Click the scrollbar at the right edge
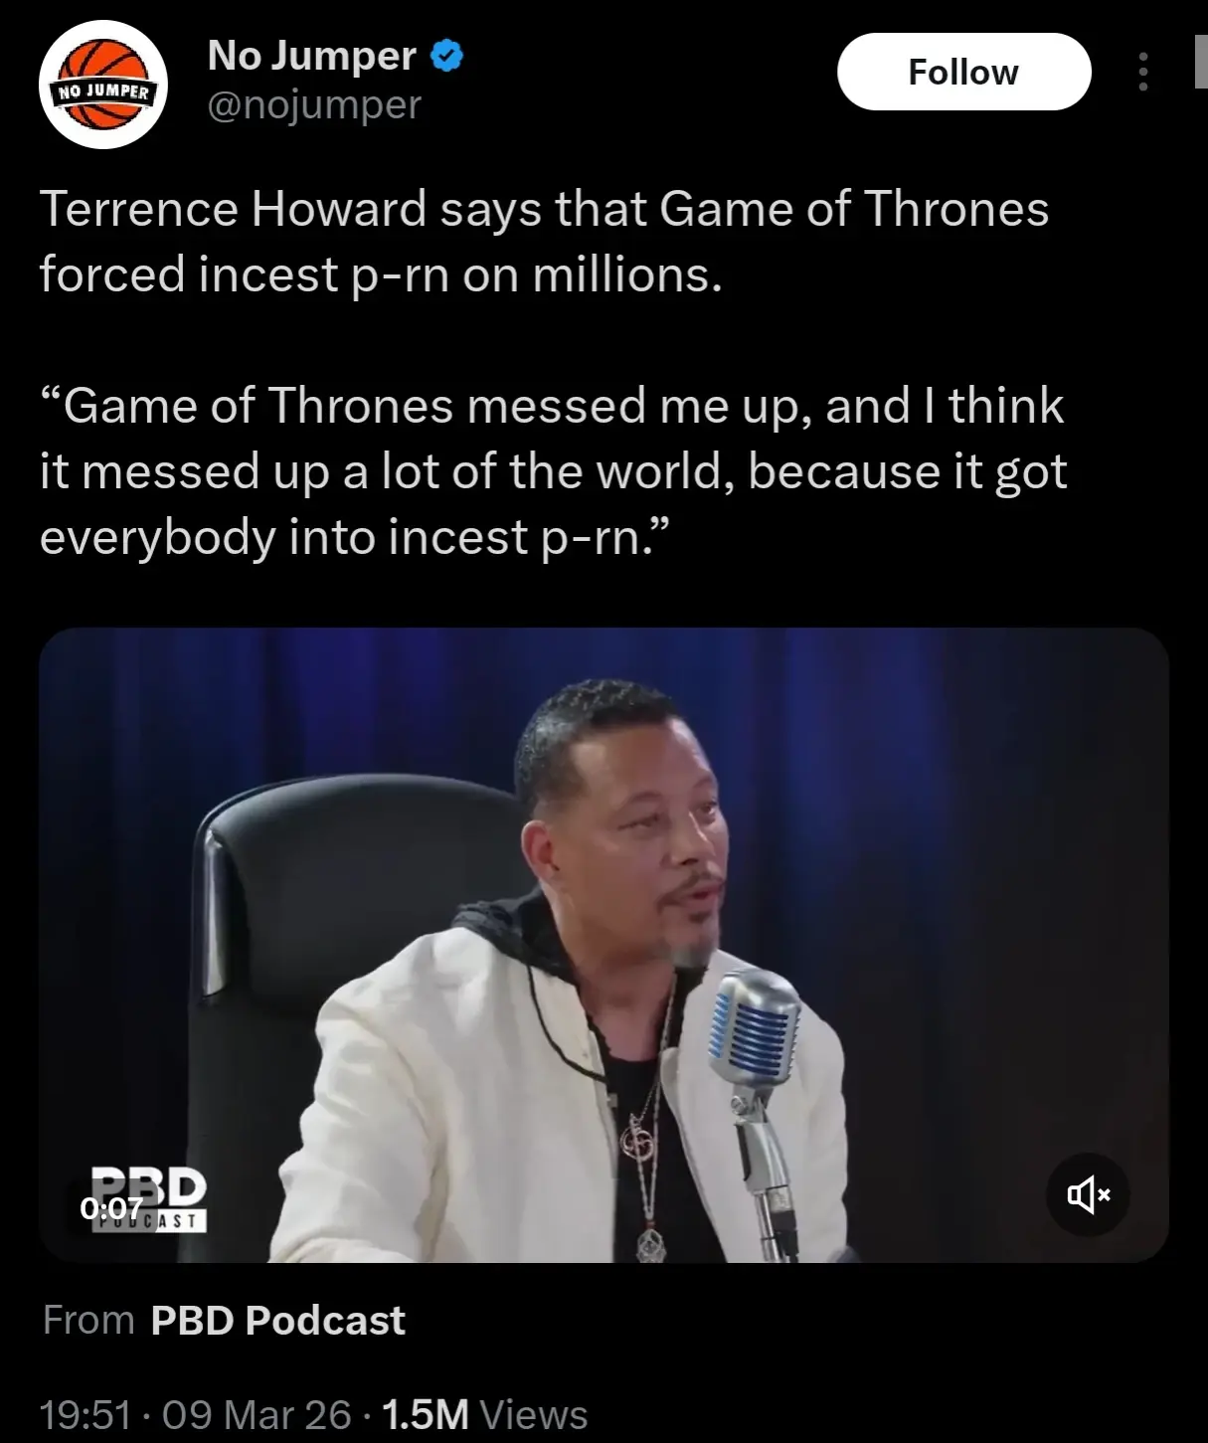The height and width of the screenshot is (1443, 1208). click(1200, 62)
